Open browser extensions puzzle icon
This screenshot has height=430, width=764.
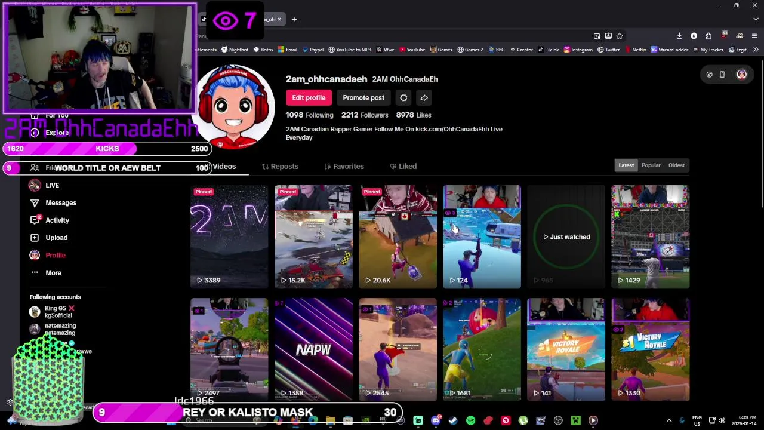click(708, 36)
